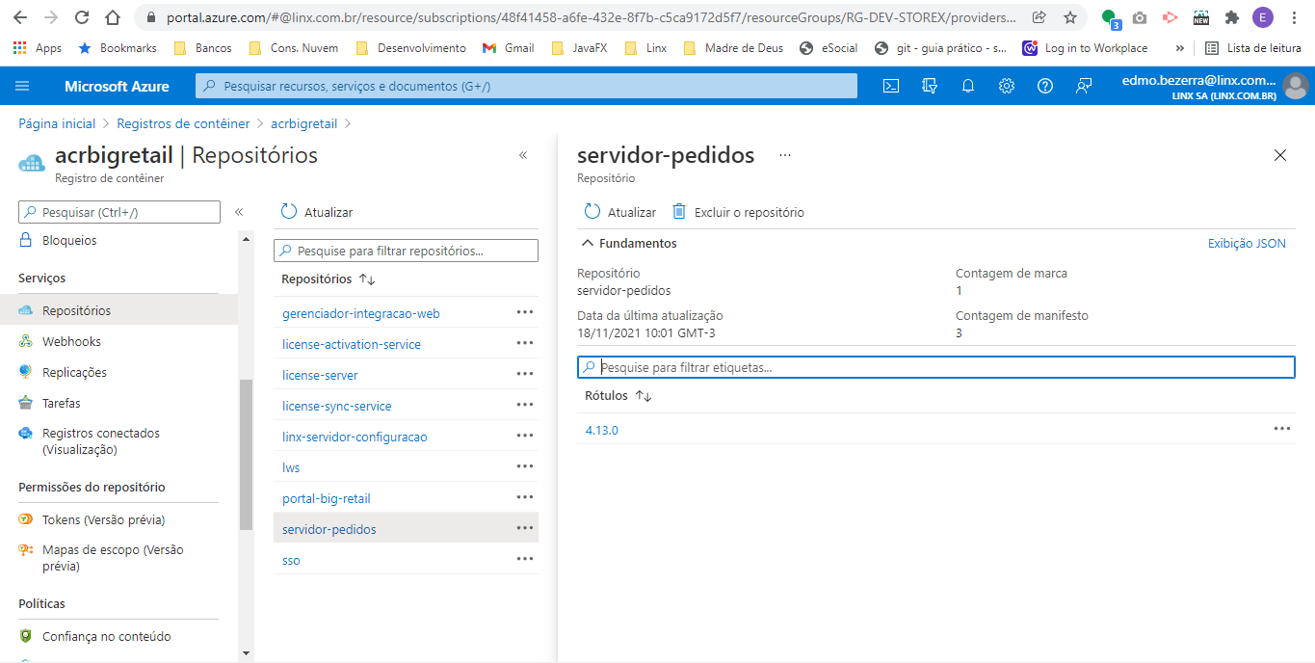
Task: Open Azure Cloud Shell icon
Action: pyautogui.click(x=891, y=86)
